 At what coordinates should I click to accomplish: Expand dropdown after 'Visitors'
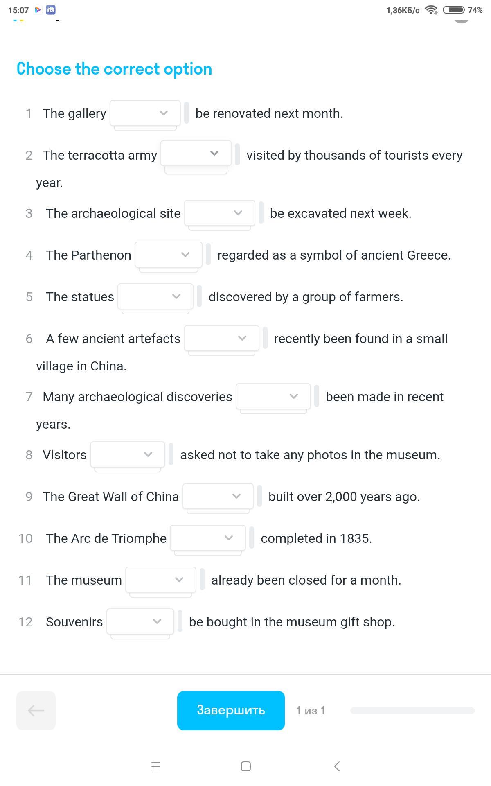128,454
